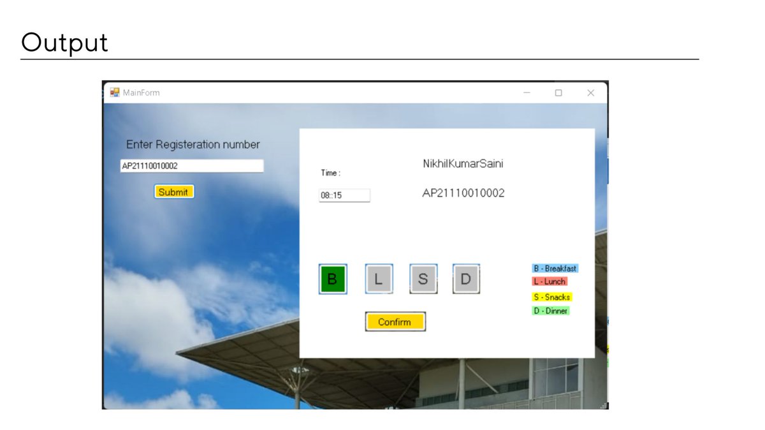Click the time field showing 08::15
The height and width of the screenshot is (430, 765).
(x=344, y=195)
